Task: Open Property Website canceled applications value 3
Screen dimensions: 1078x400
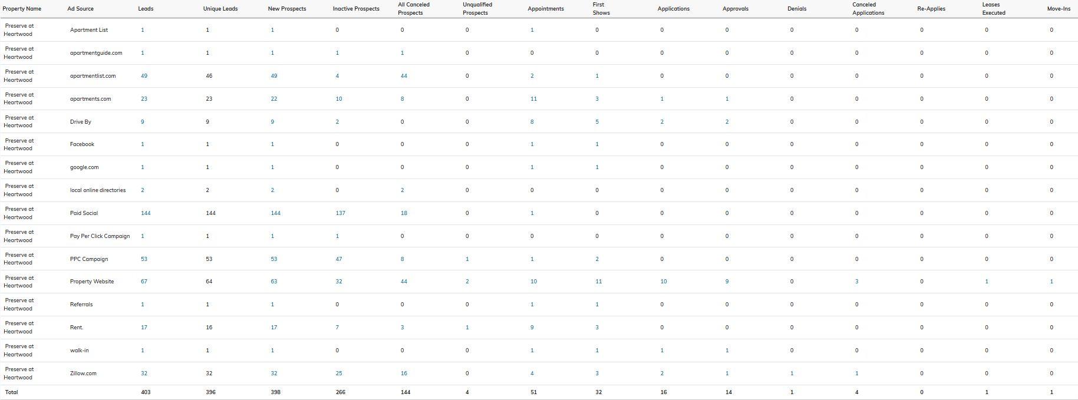Action: click(x=856, y=282)
